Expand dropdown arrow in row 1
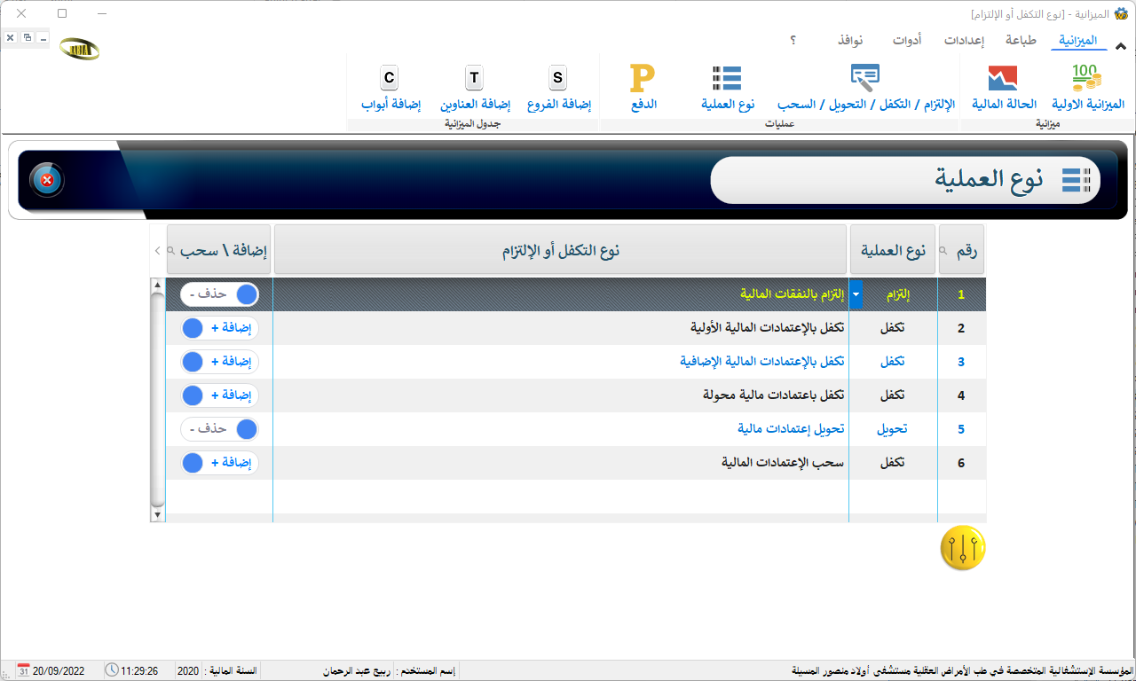 pos(856,294)
